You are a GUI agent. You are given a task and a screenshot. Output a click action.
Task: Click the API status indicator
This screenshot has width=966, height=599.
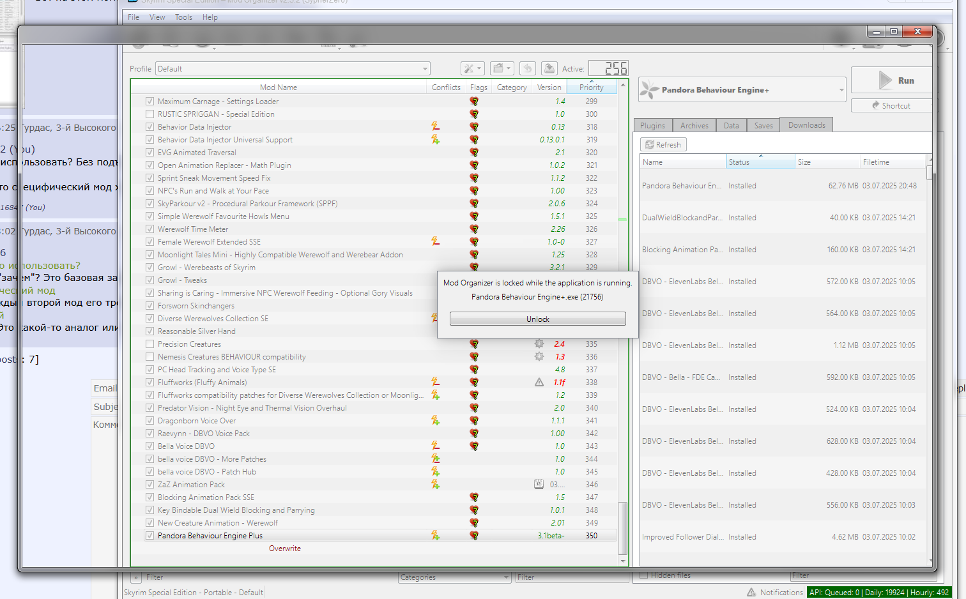(879, 593)
